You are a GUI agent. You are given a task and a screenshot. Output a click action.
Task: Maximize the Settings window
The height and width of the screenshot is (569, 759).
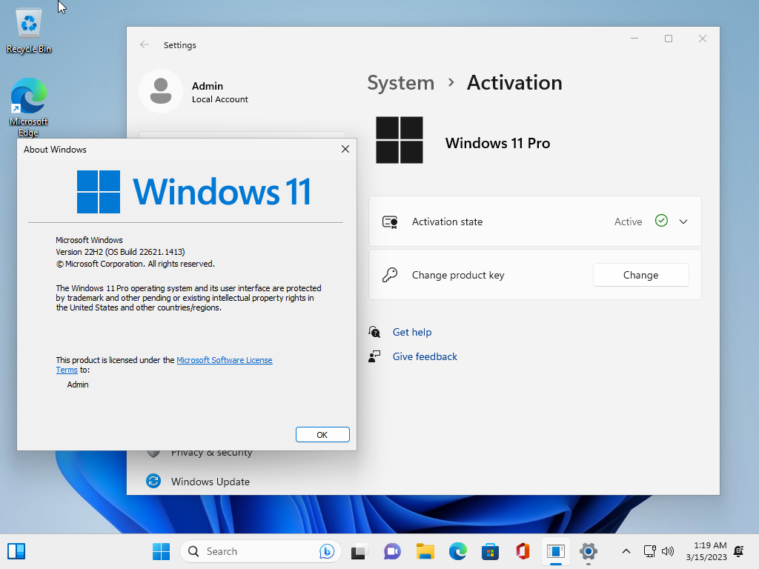pyautogui.click(x=669, y=39)
